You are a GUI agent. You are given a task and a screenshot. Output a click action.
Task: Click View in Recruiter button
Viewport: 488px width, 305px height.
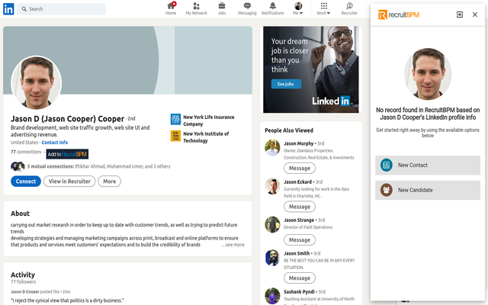pyautogui.click(x=69, y=181)
